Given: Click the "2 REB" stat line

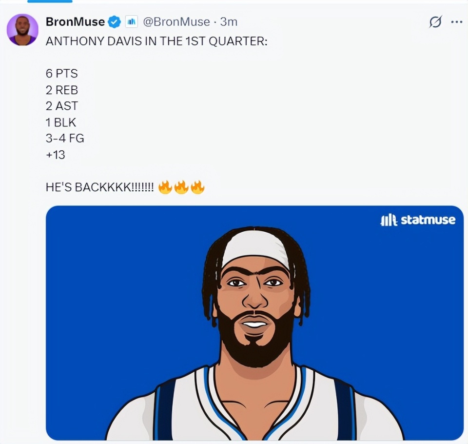Looking at the screenshot, I should tap(61, 90).
